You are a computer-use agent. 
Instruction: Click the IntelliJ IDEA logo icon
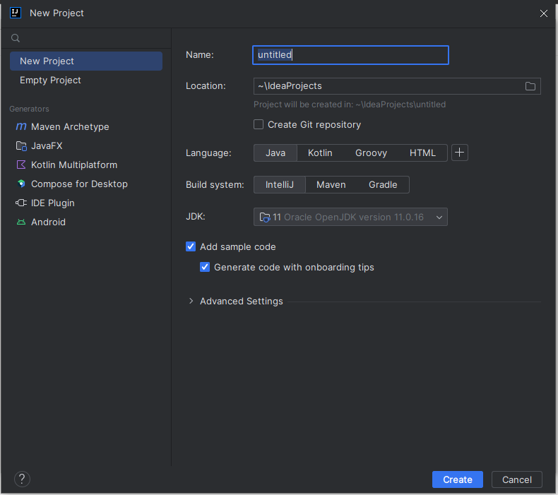click(16, 13)
